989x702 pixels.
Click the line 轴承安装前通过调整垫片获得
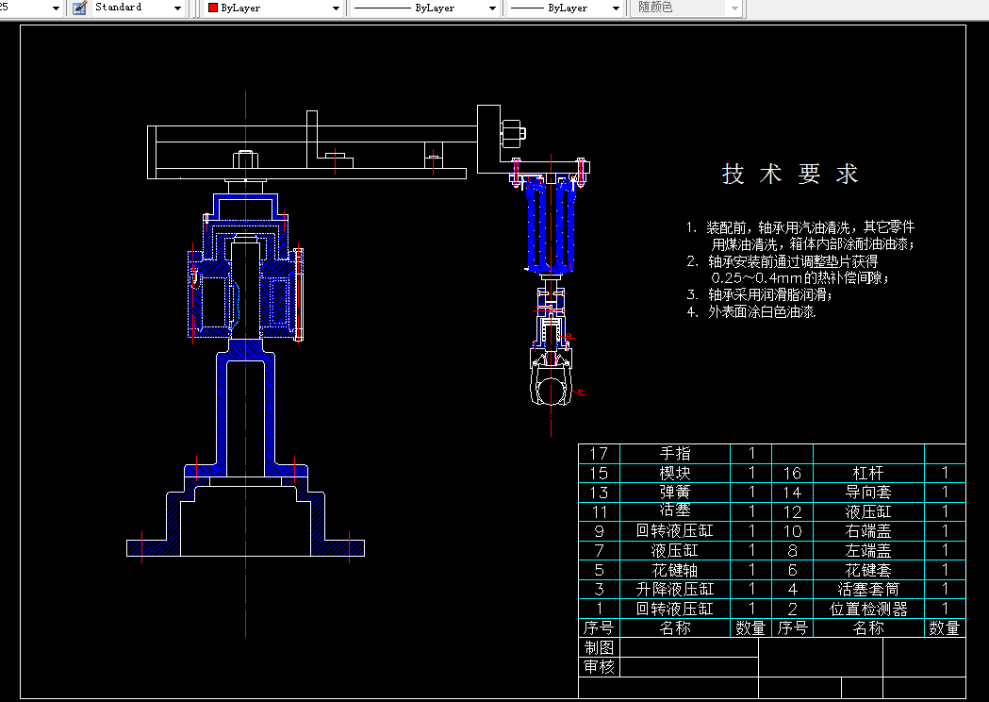(x=783, y=261)
